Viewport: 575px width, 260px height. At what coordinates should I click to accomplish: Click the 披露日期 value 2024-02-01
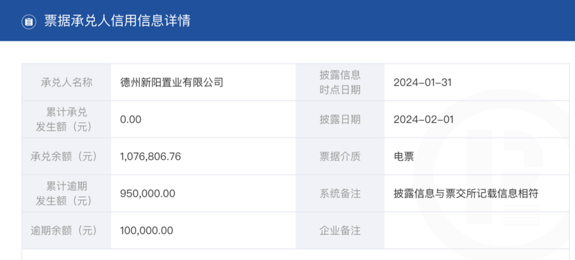click(x=423, y=120)
